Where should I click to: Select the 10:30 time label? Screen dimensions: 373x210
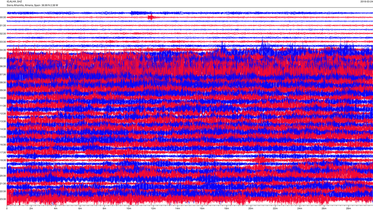coord(3,98)
